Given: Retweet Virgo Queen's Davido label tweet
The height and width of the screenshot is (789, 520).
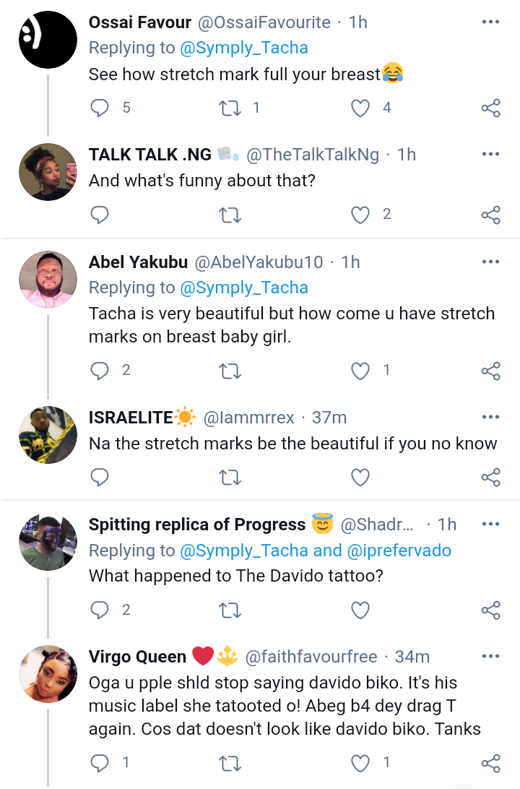Looking at the screenshot, I should tap(230, 763).
